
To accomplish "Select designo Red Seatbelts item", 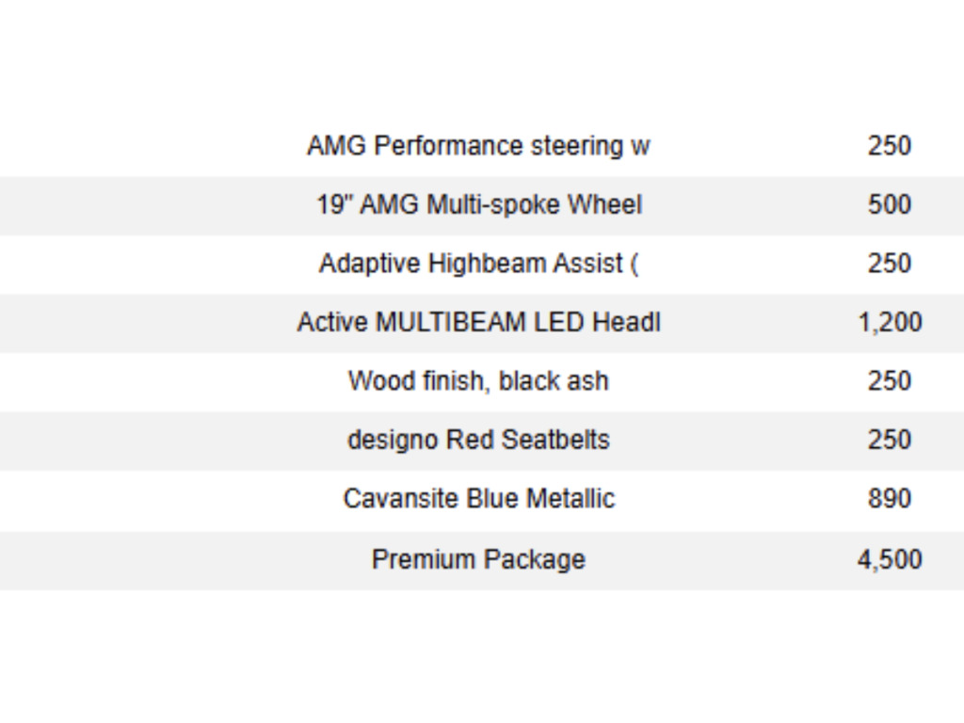I will 478,441.
